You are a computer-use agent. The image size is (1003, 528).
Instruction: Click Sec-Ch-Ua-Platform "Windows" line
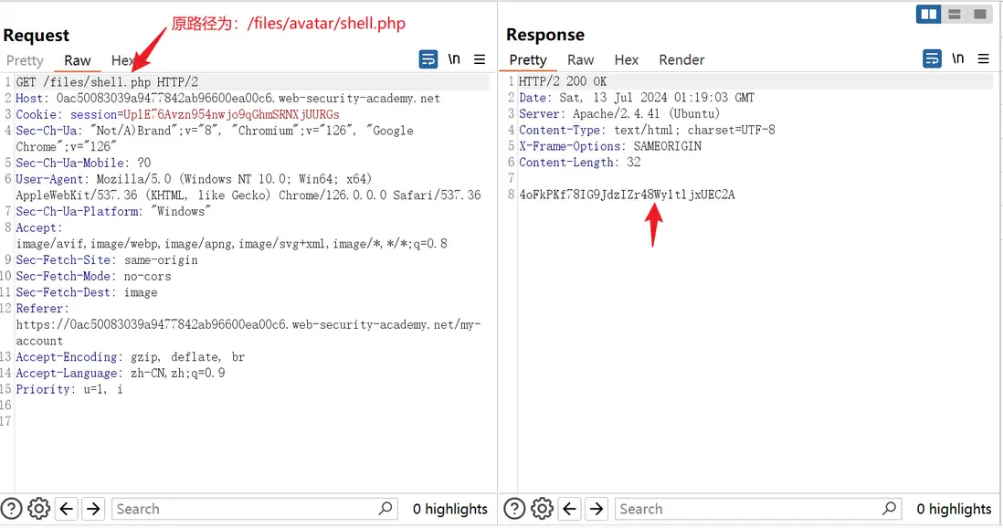[113, 211]
